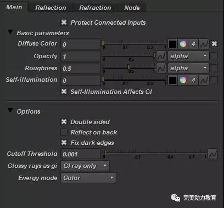The height and width of the screenshot is (208, 224).
Task: Open the Glossy rays as gi dropdown
Action: [x=85, y=166]
